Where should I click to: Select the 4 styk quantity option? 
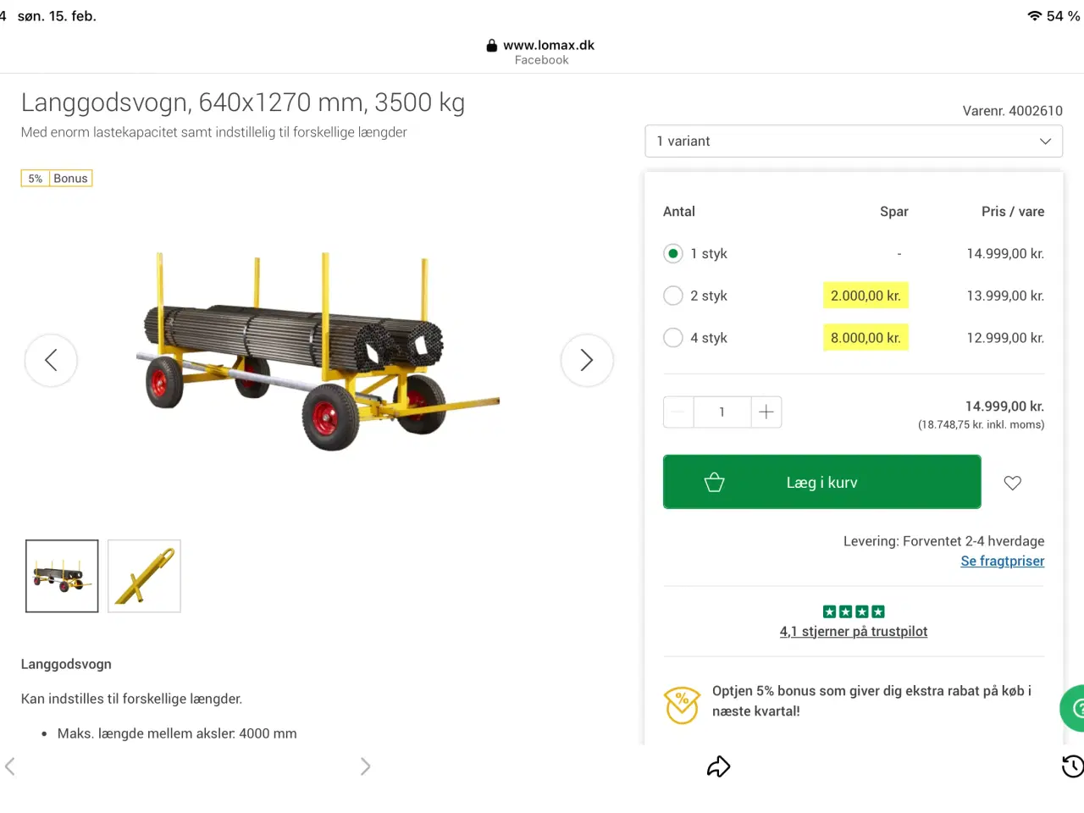point(672,337)
